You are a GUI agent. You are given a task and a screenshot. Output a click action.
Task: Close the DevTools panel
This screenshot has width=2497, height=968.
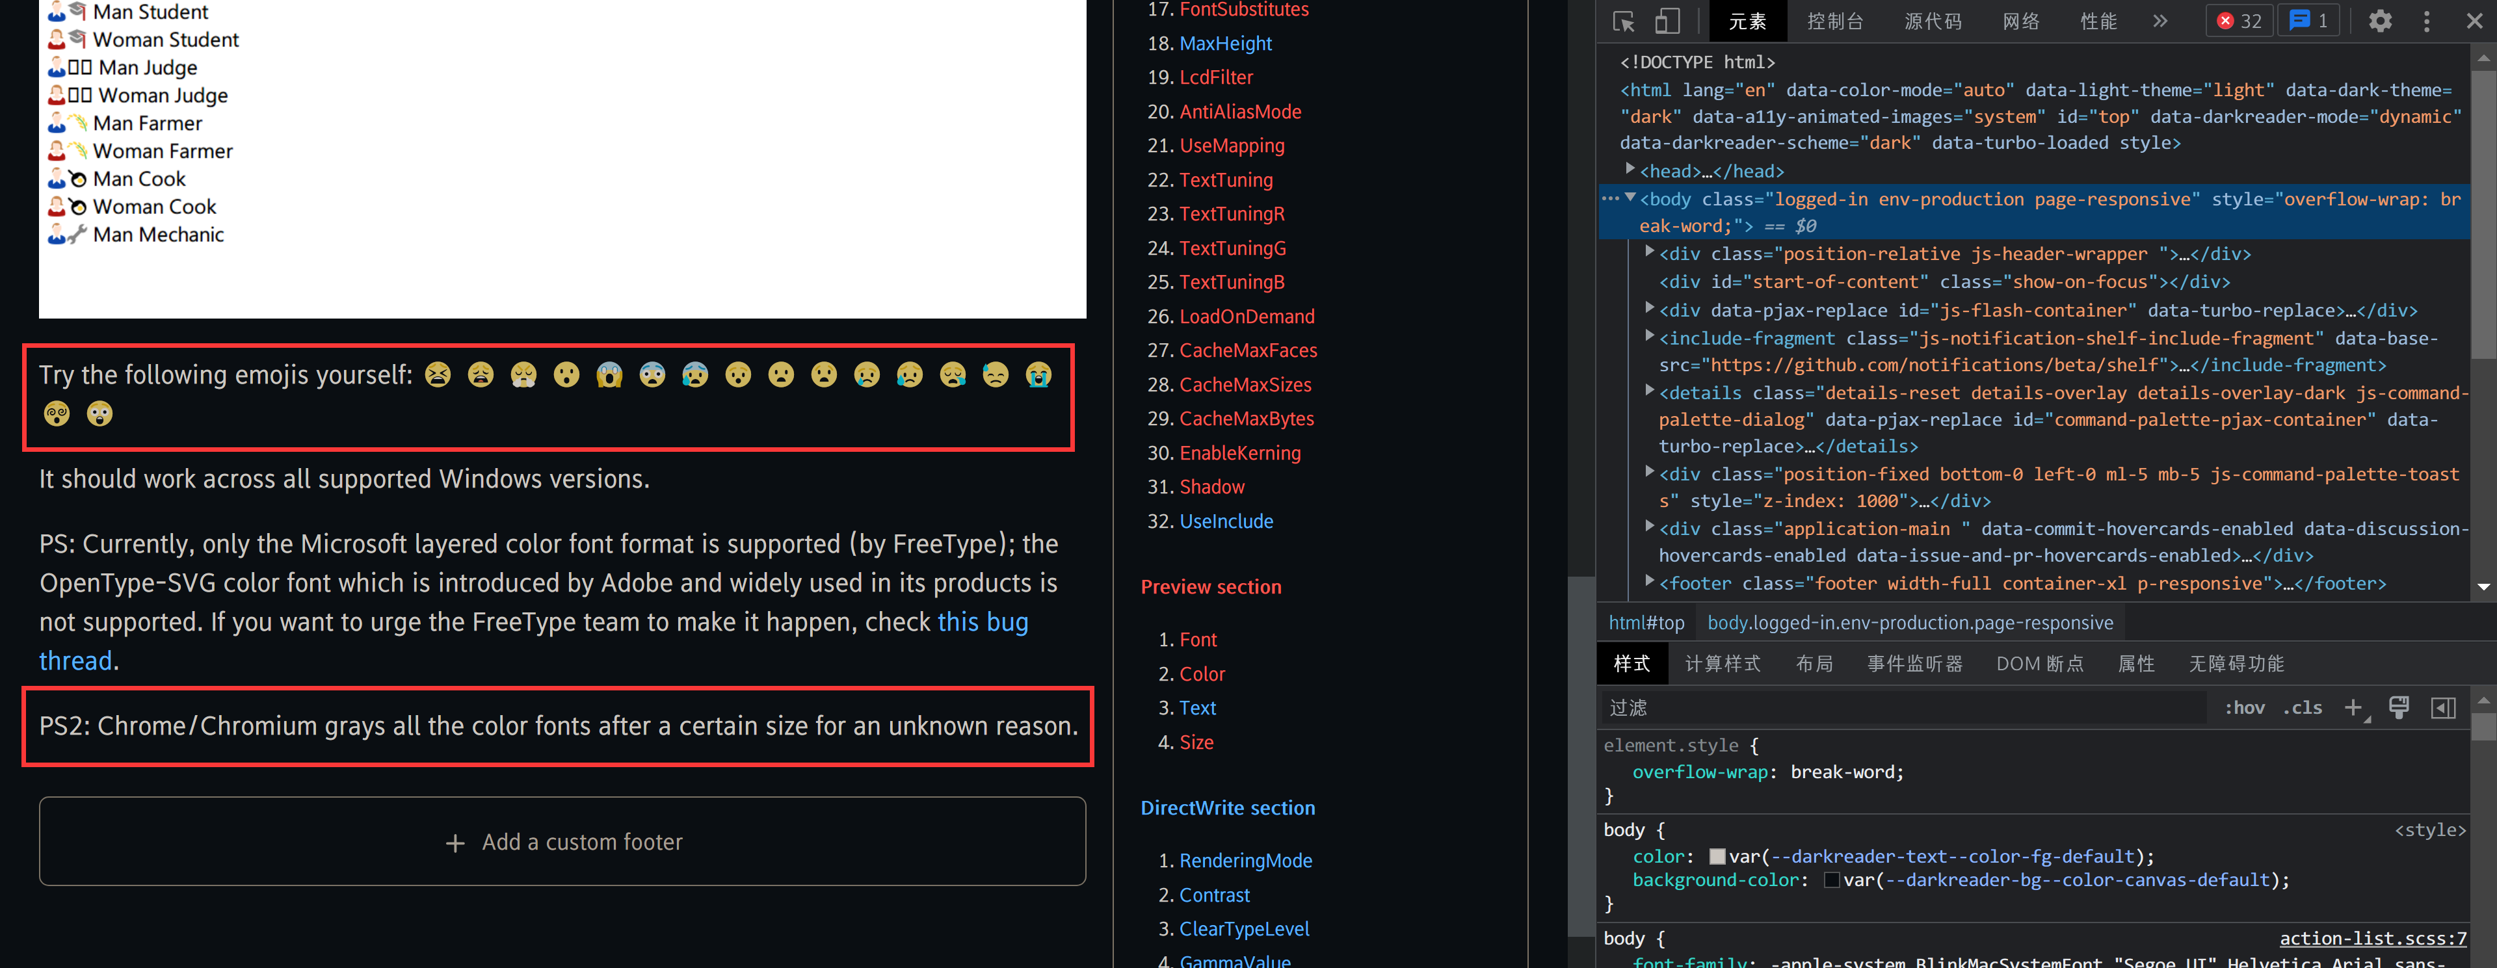tap(2474, 20)
